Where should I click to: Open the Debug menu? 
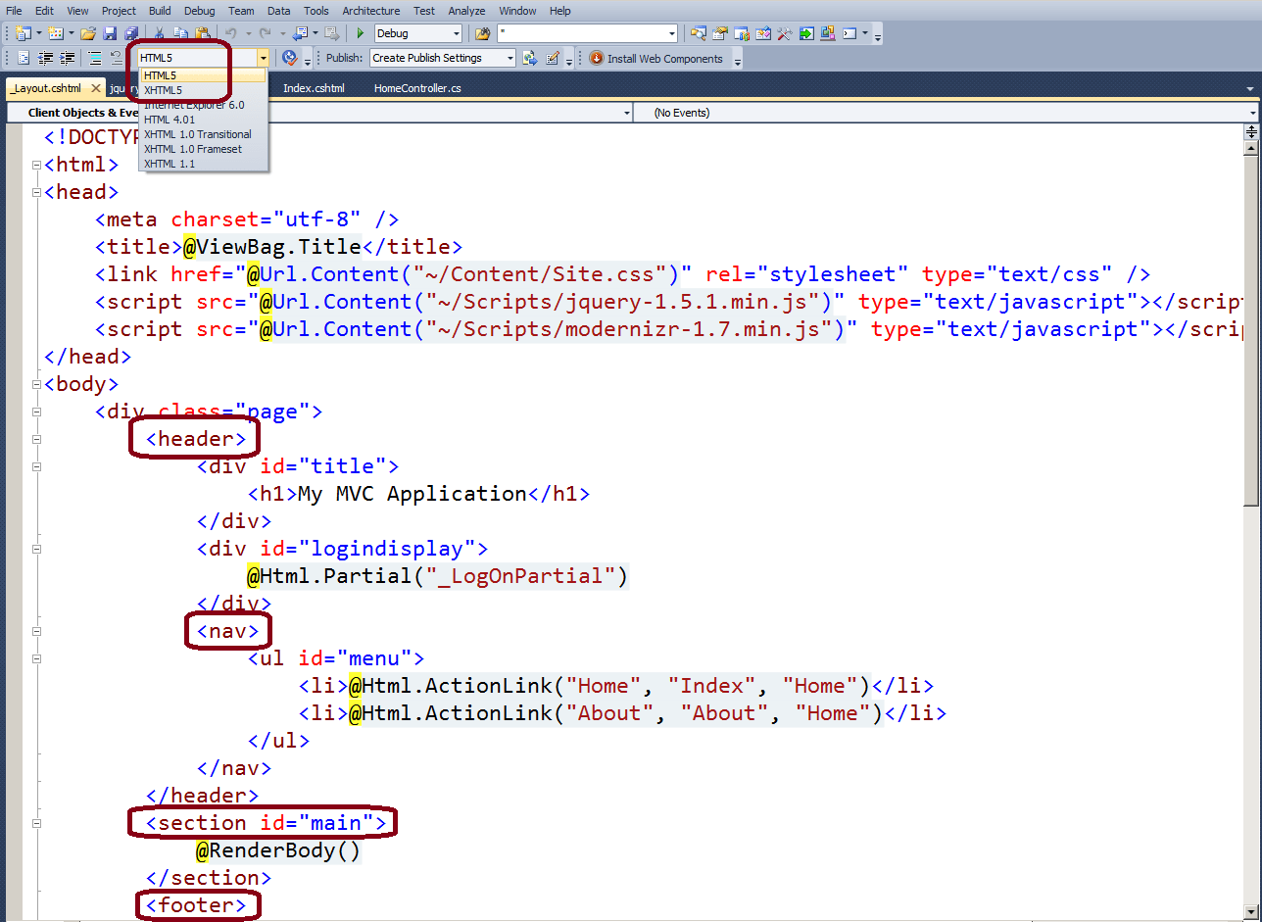click(x=200, y=11)
